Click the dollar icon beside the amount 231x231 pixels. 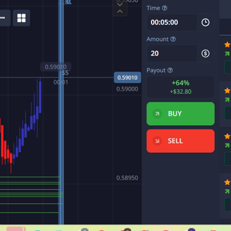point(205,54)
